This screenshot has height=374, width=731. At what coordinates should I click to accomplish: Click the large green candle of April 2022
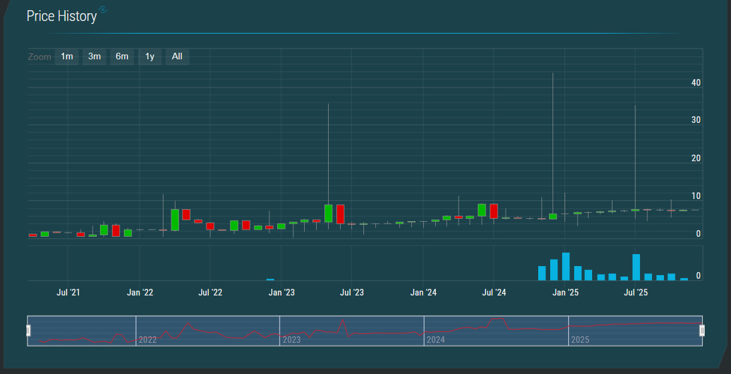175,219
